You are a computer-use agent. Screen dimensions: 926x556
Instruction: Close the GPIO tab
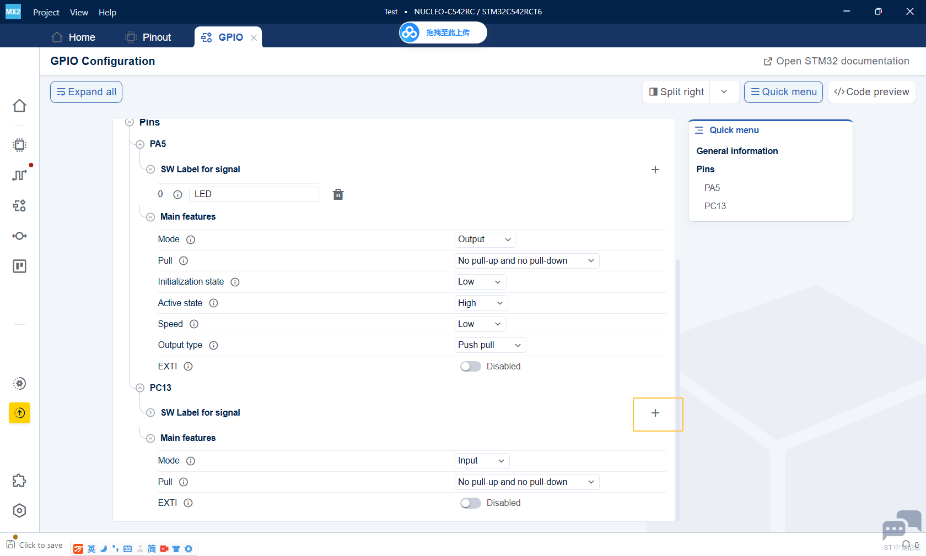click(254, 37)
